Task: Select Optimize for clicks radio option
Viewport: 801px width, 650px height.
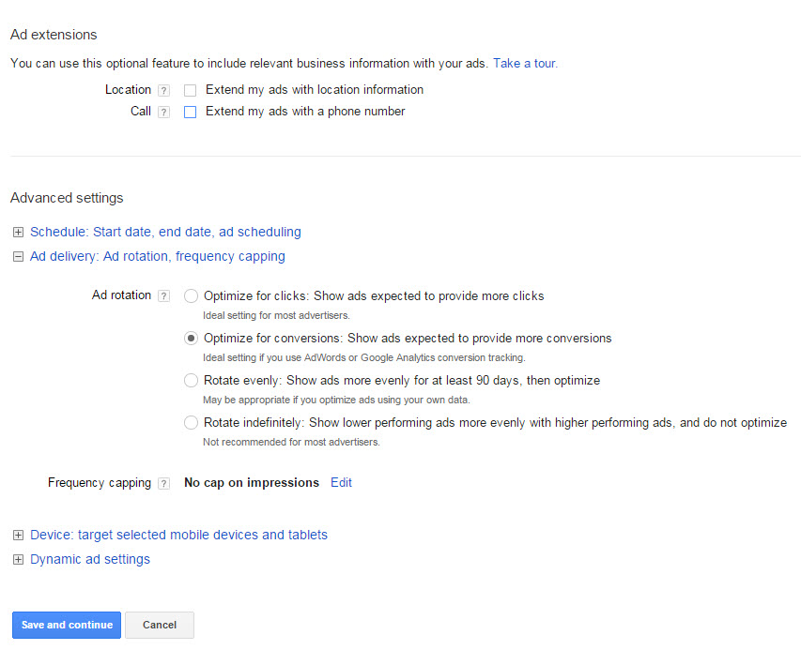Action: (192, 296)
